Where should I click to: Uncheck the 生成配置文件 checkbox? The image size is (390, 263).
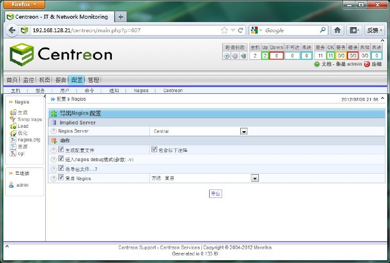point(61,149)
